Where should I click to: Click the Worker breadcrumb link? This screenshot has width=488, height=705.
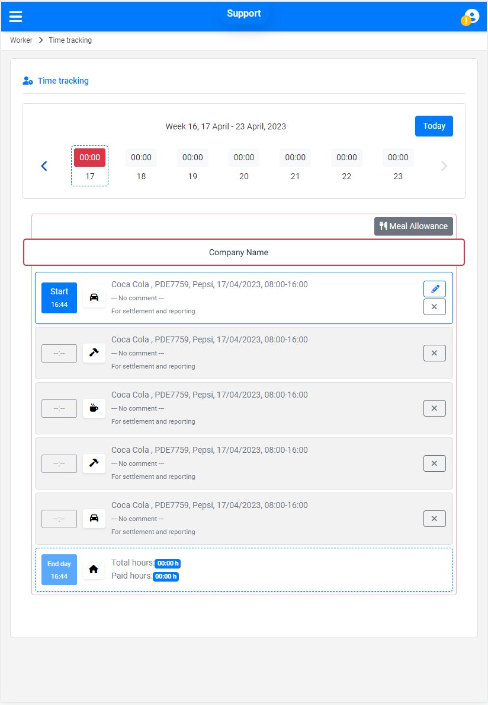point(21,40)
